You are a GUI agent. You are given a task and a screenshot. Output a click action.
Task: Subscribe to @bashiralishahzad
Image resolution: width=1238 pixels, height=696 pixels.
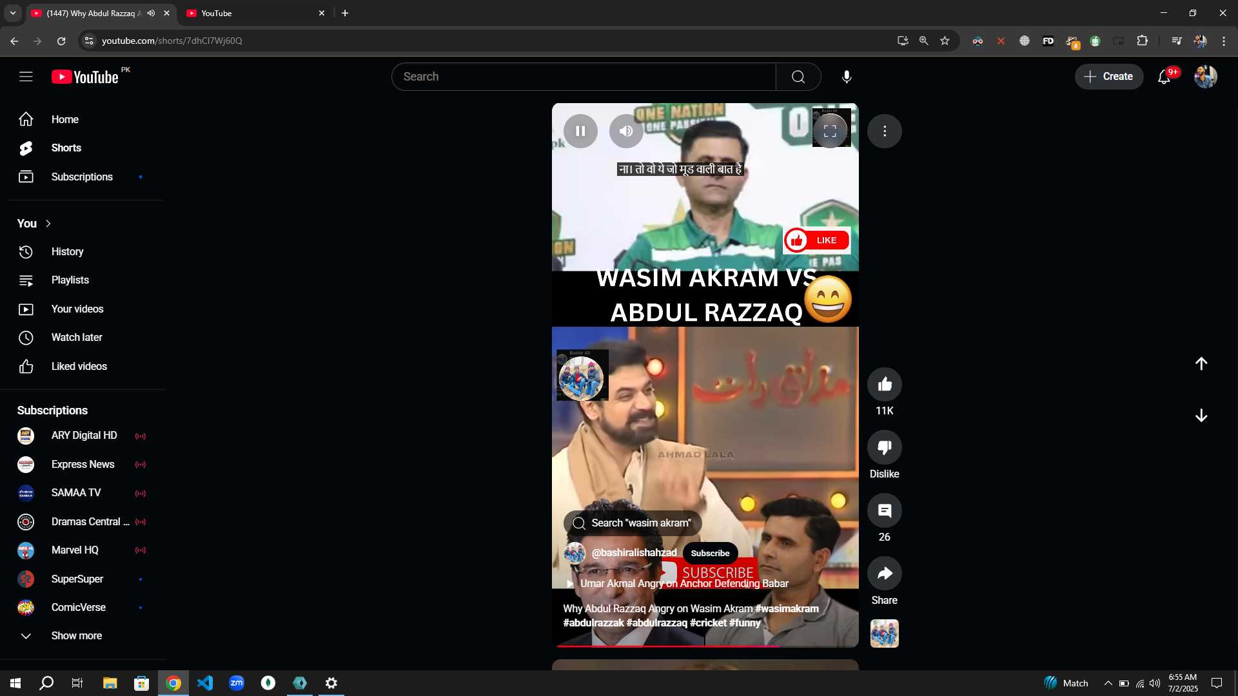tap(710, 553)
